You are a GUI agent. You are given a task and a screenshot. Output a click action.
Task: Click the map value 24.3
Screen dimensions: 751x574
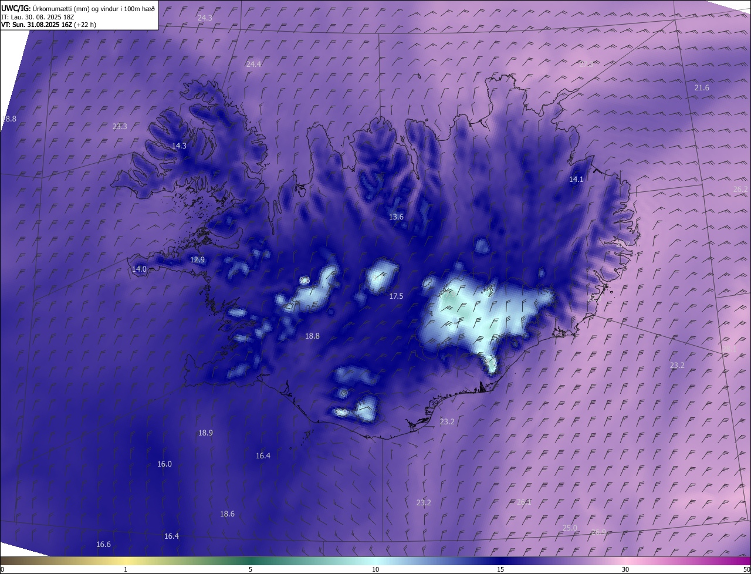(205, 18)
